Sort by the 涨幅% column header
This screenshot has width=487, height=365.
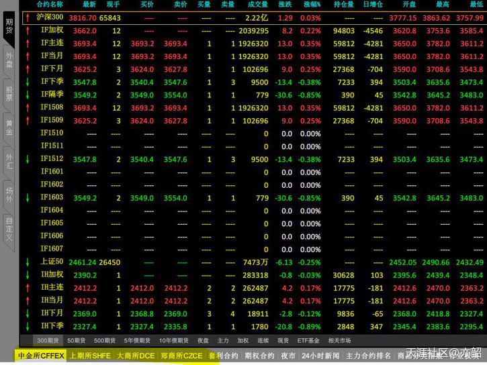310,5
